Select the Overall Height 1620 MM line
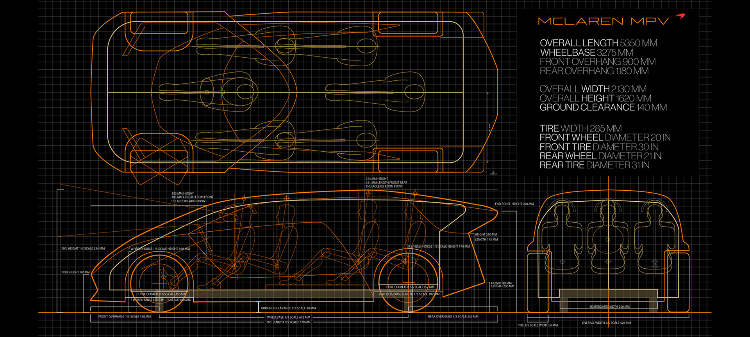The height and width of the screenshot is (337, 750). tap(595, 98)
